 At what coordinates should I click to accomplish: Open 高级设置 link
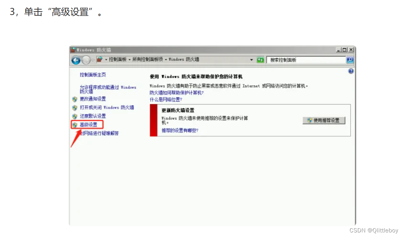click(x=89, y=124)
